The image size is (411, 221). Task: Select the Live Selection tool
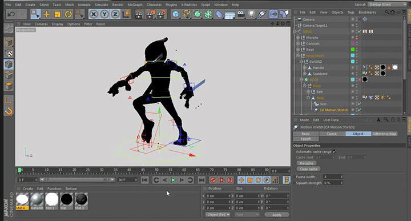[35, 14]
